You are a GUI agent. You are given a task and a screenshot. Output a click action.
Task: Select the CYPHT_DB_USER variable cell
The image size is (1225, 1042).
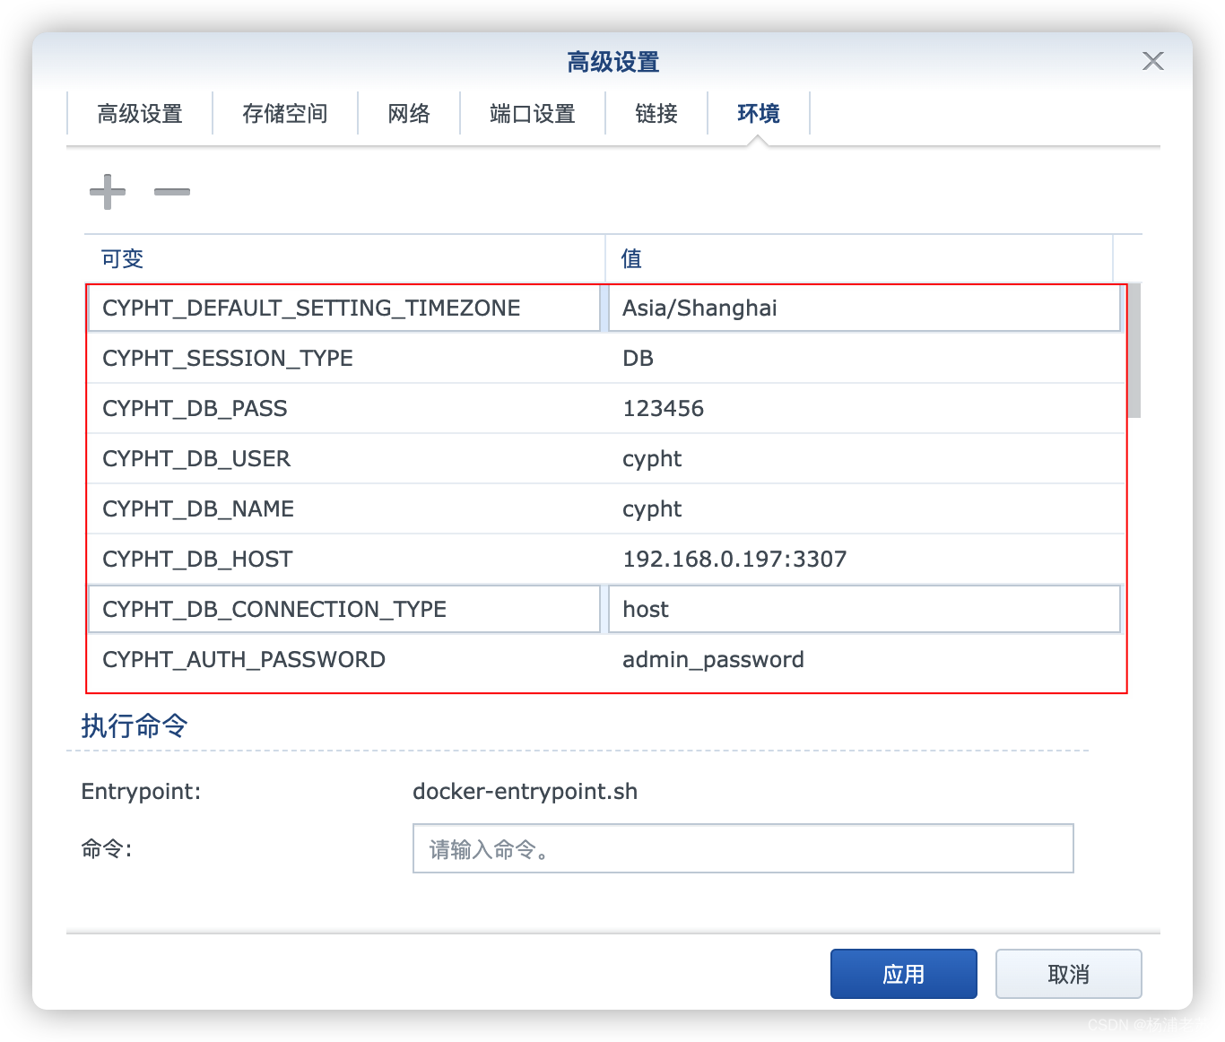pyautogui.click(x=345, y=459)
